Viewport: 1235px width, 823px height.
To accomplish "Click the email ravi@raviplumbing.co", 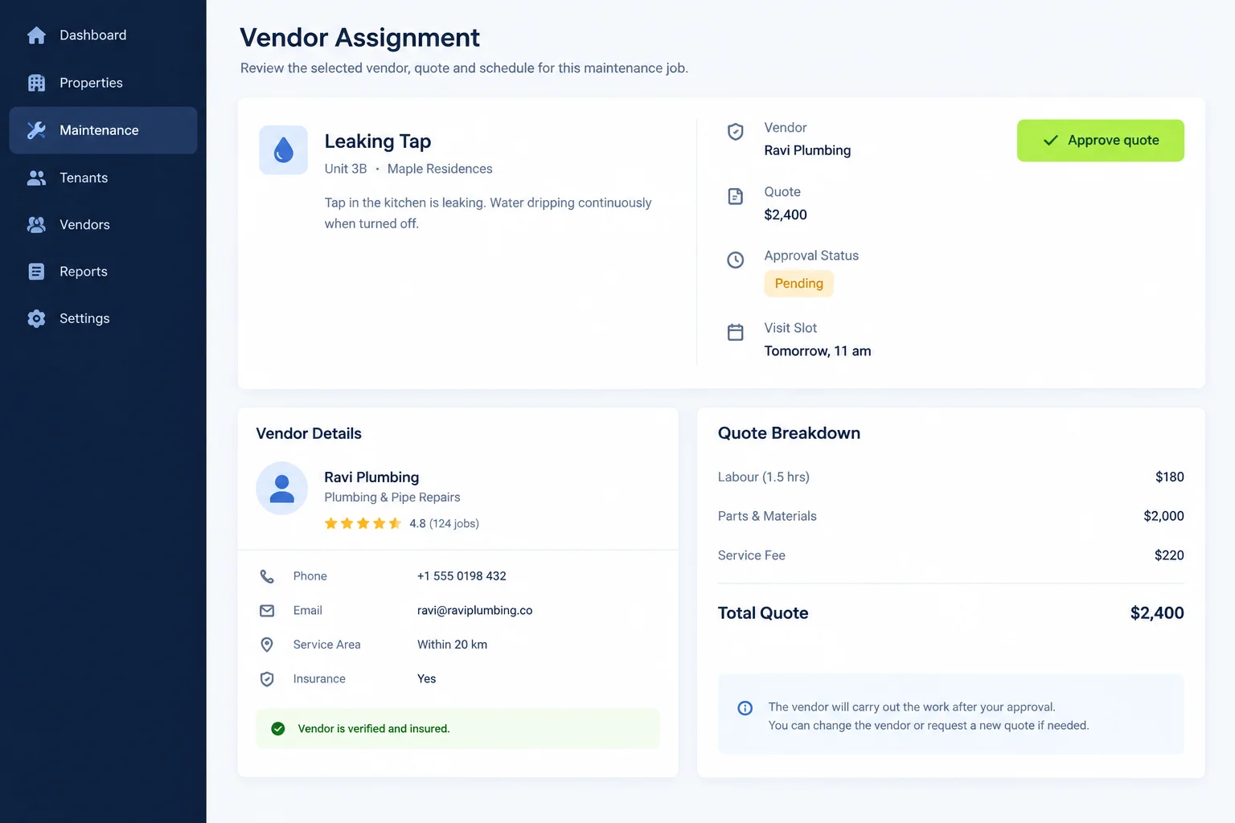I will pos(474,611).
